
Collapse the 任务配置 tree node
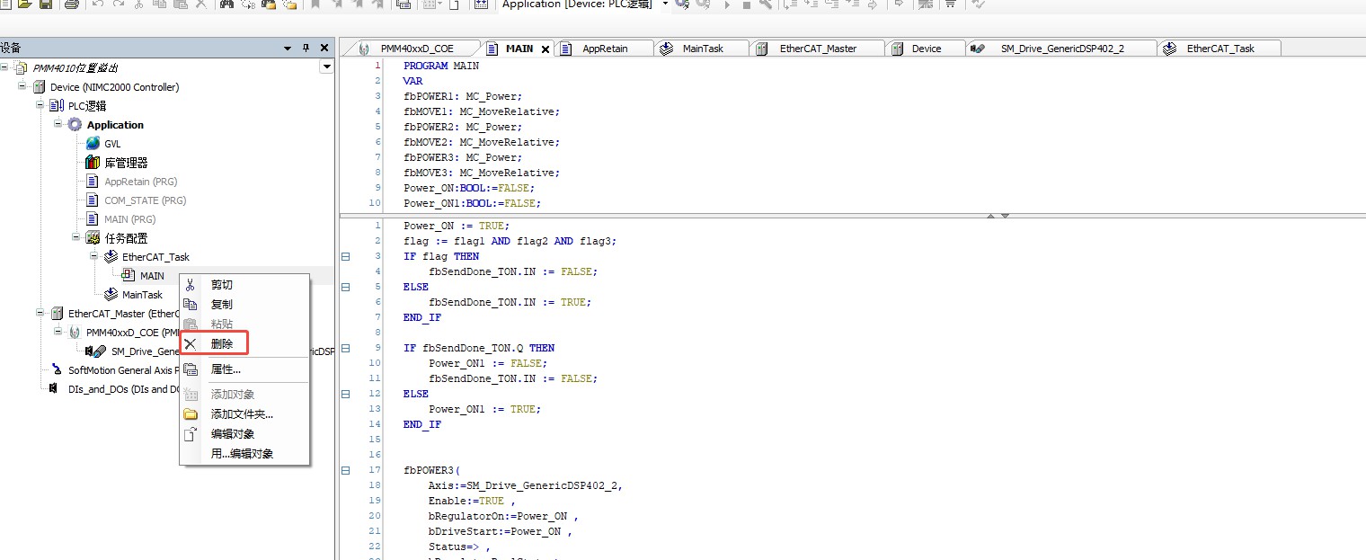[x=76, y=238]
